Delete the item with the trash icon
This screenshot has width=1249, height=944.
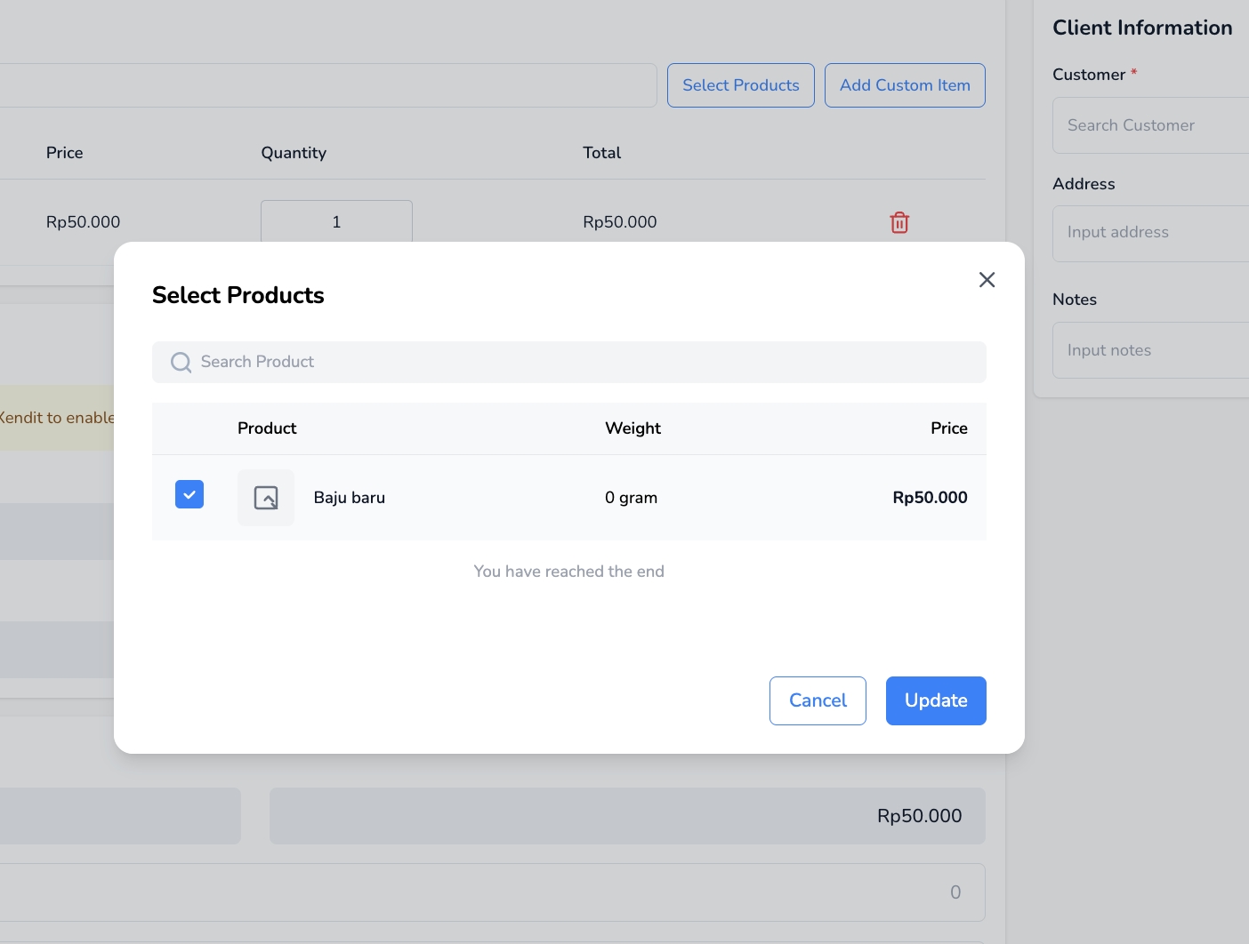tap(899, 222)
